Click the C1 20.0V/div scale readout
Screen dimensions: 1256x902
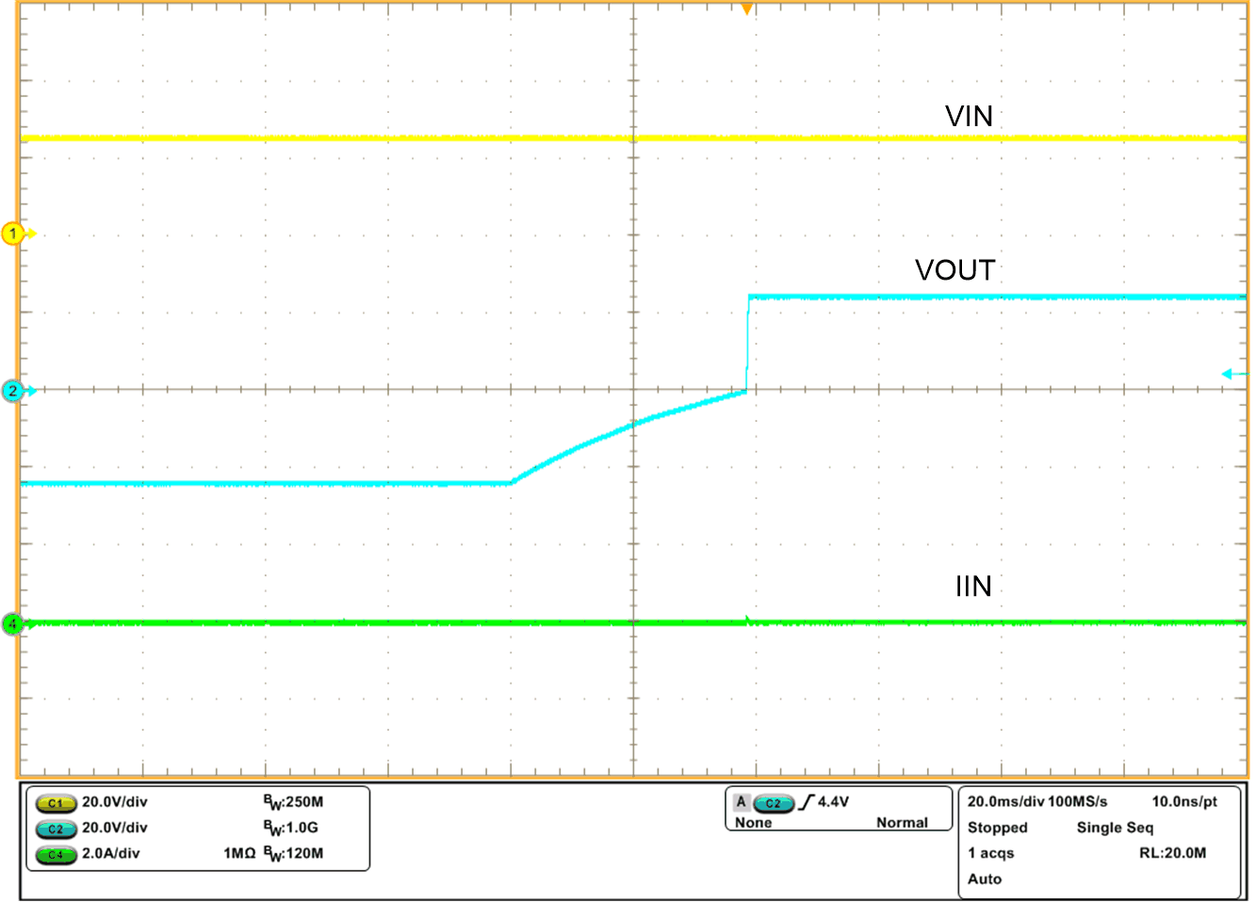click(114, 802)
